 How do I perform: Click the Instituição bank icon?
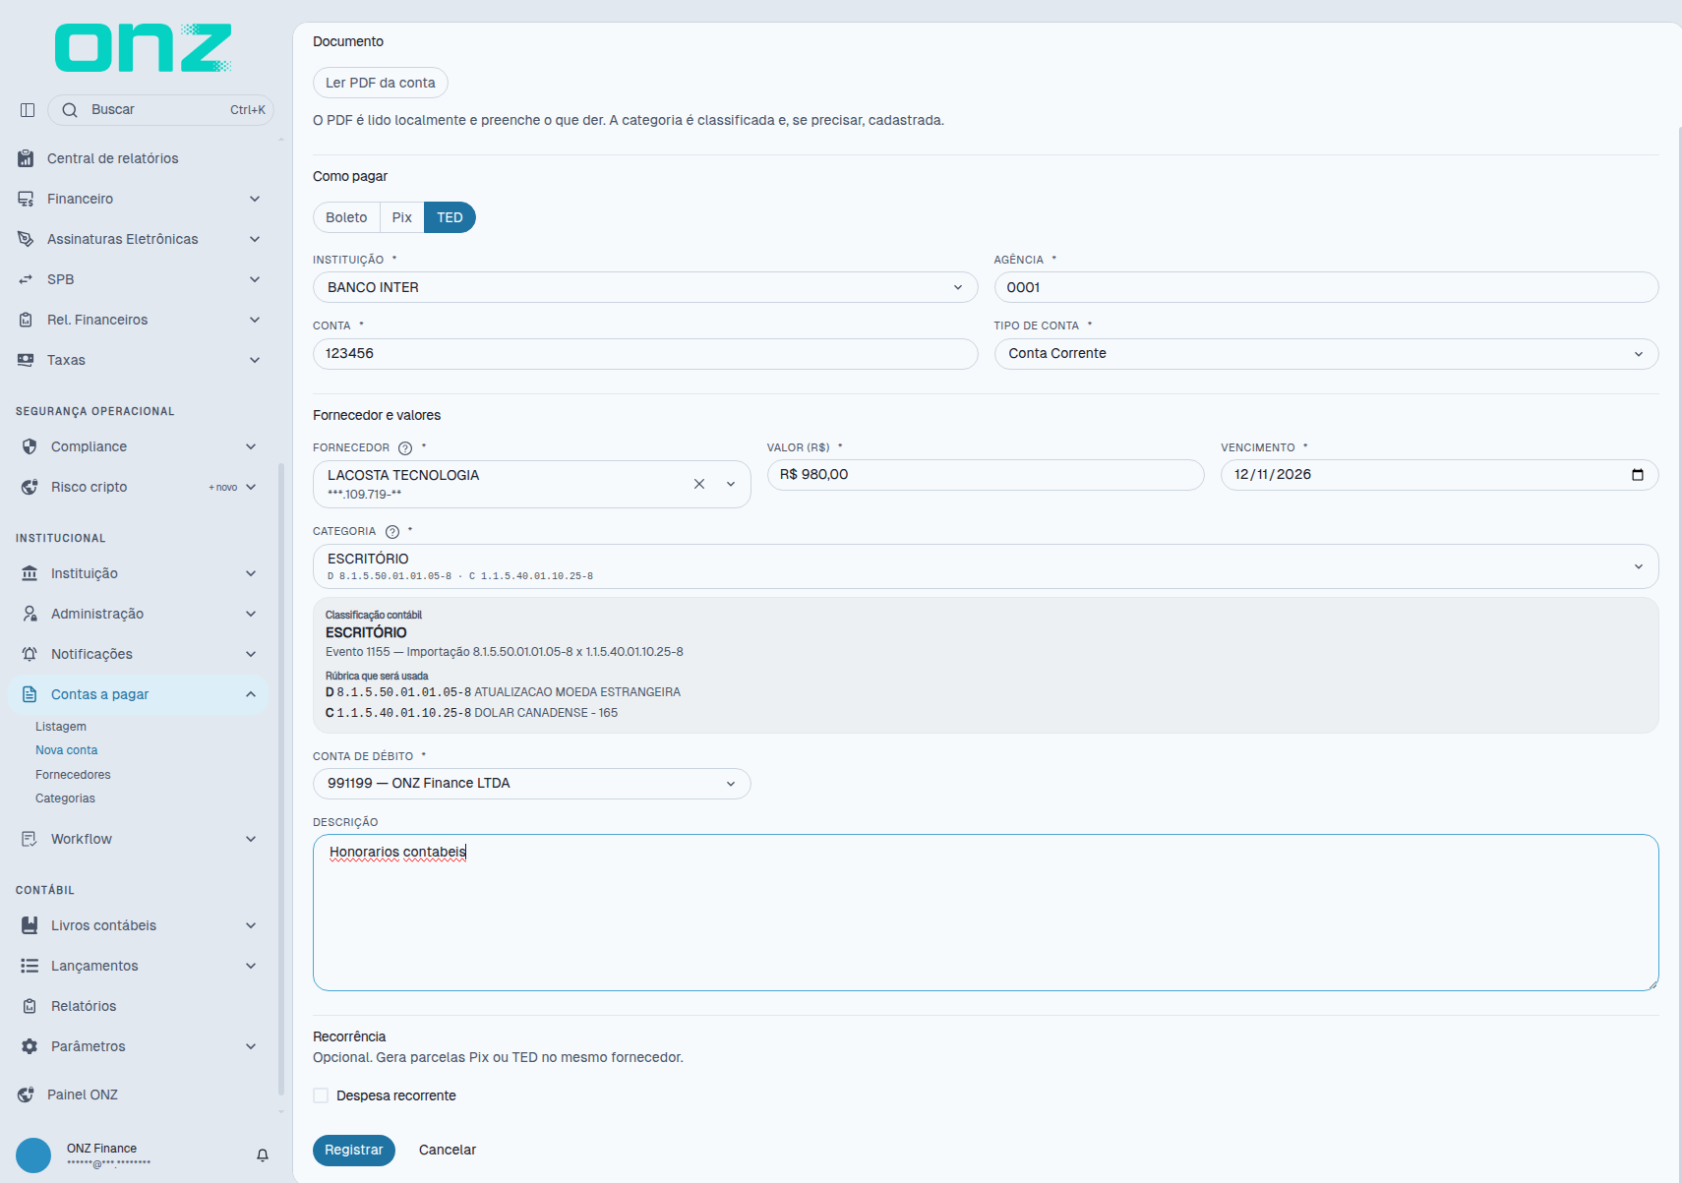click(x=30, y=573)
